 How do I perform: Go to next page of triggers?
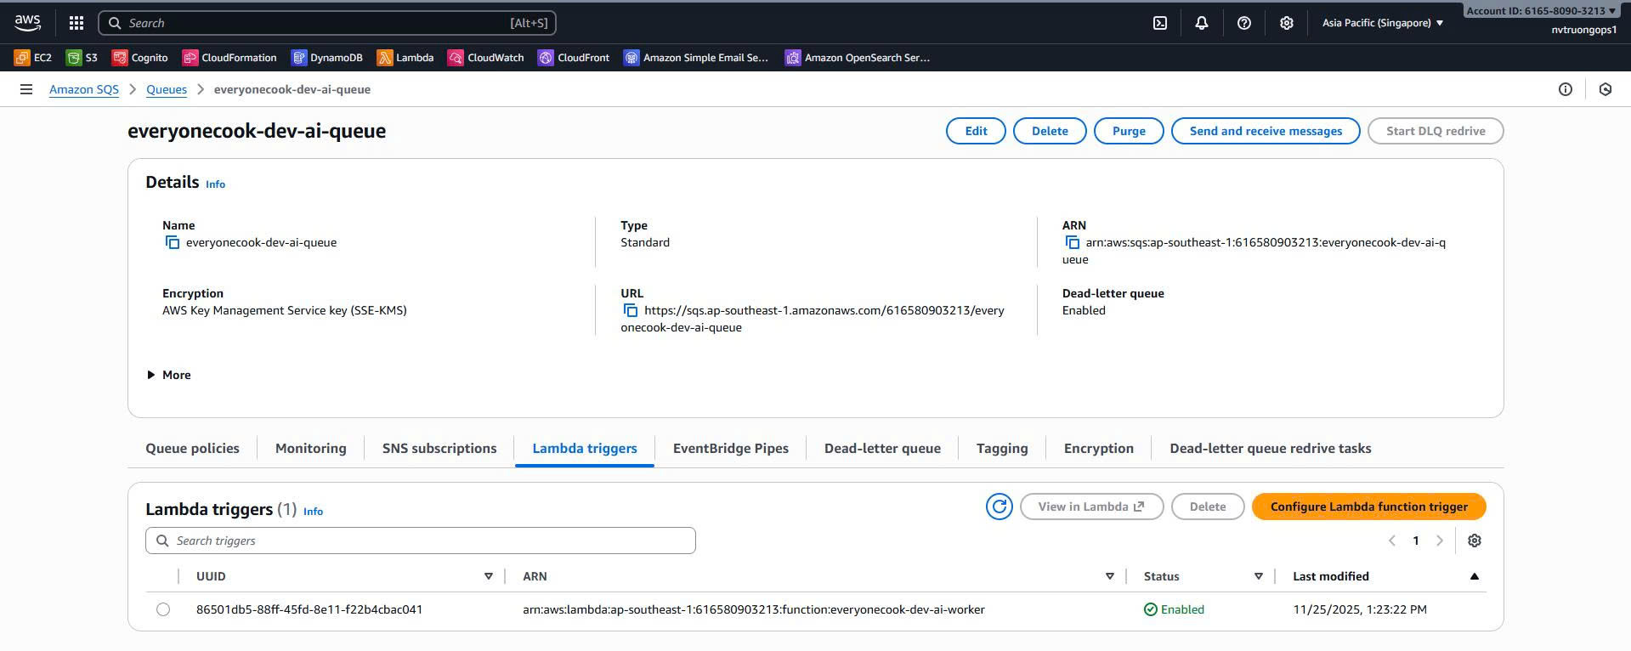point(1440,541)
